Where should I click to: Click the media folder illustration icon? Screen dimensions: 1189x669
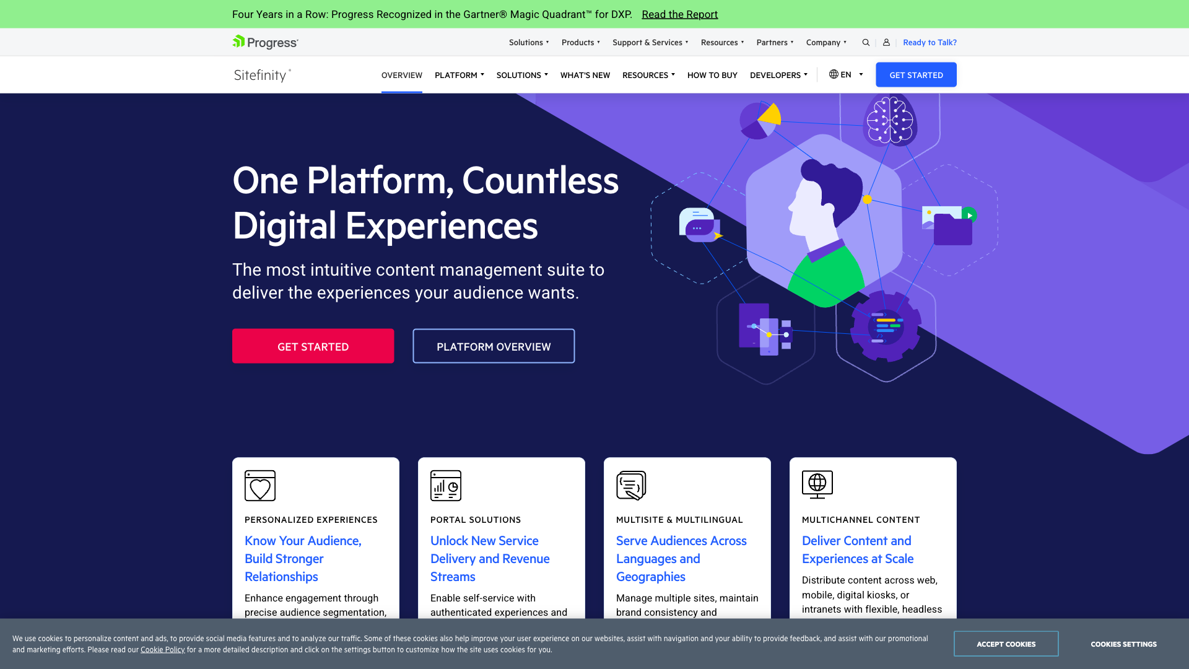pos(949,226)
